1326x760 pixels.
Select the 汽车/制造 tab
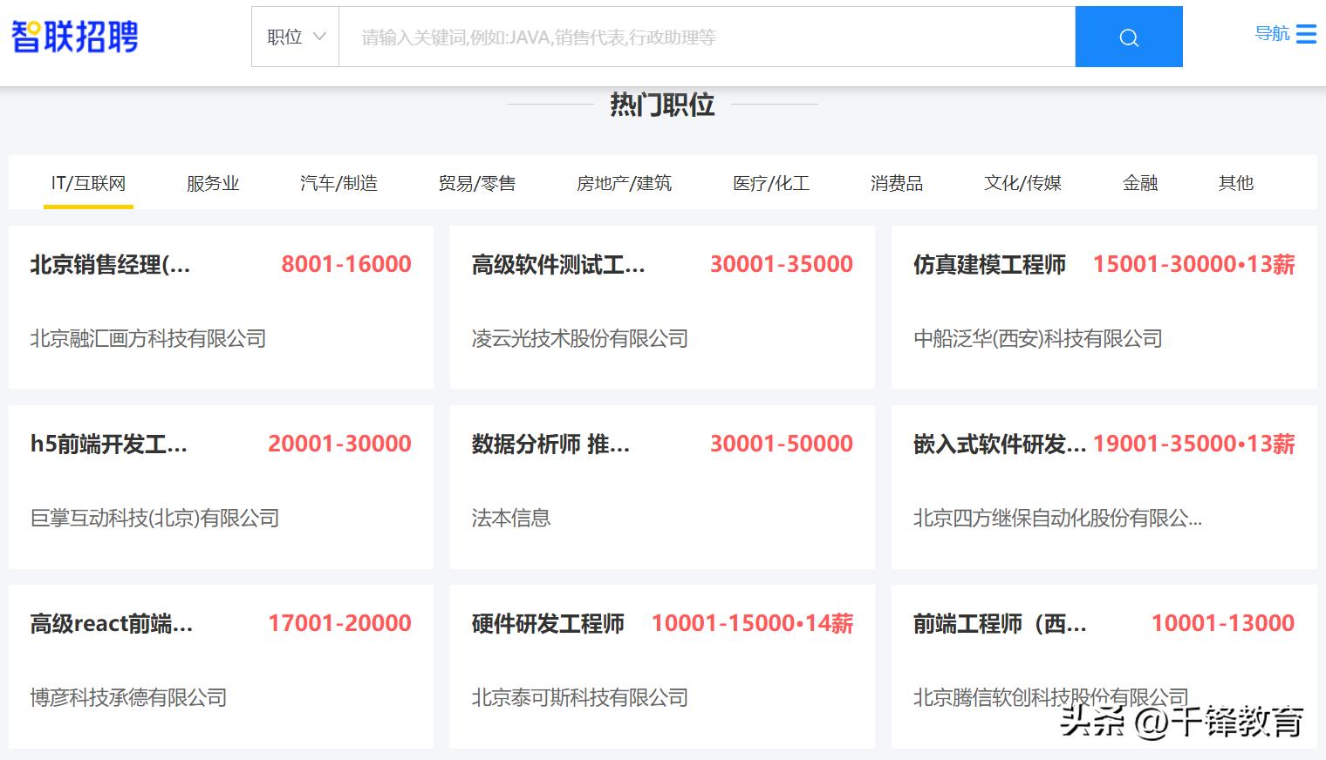click(x=338, y=183)
